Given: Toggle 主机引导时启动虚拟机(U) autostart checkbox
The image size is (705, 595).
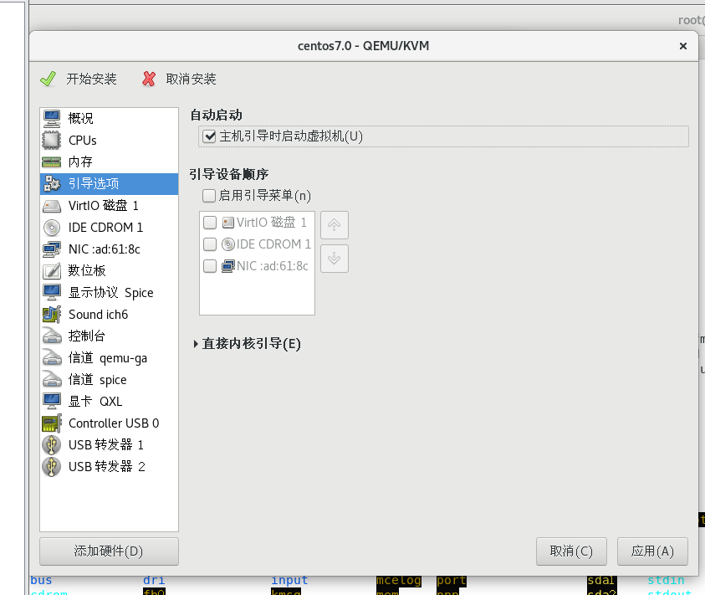Looking at the screenshot, I should click(x=209, y=136).
